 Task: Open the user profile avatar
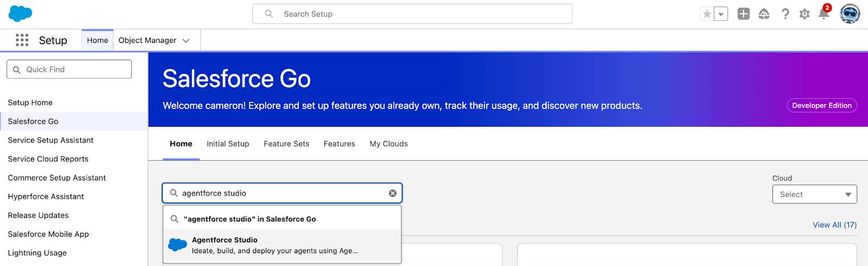(850, 14)
